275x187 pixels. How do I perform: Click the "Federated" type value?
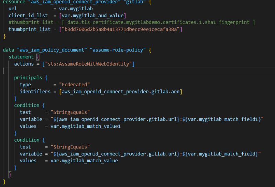pos(74,85)
